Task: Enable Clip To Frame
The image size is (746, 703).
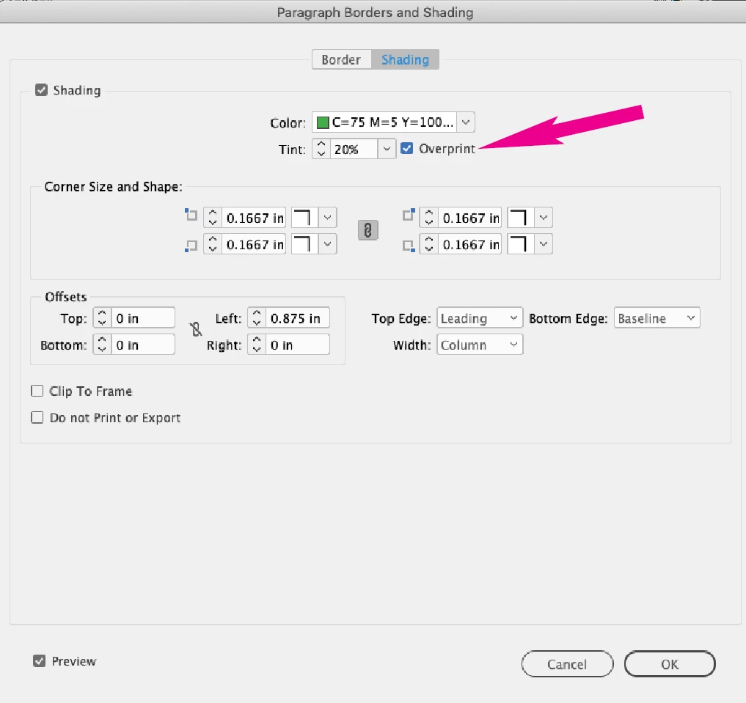Action: tap(37, 391)
